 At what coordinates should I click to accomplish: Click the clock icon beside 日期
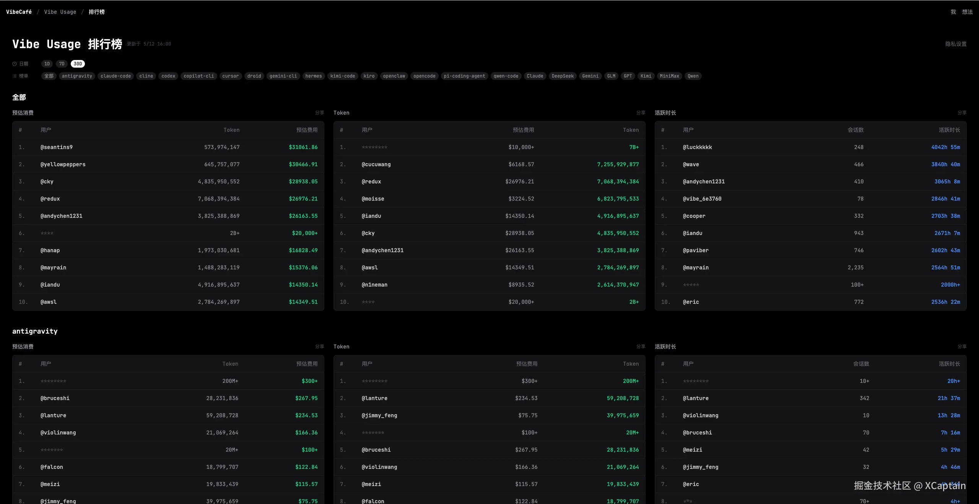click(15, 64)
